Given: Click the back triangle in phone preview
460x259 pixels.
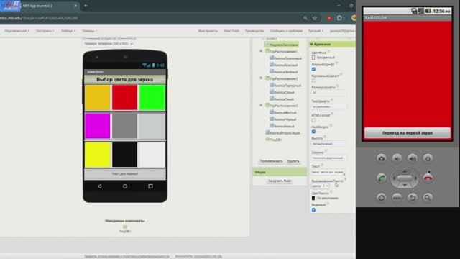Looking at the screenshot, I should [x=99, y=186].
